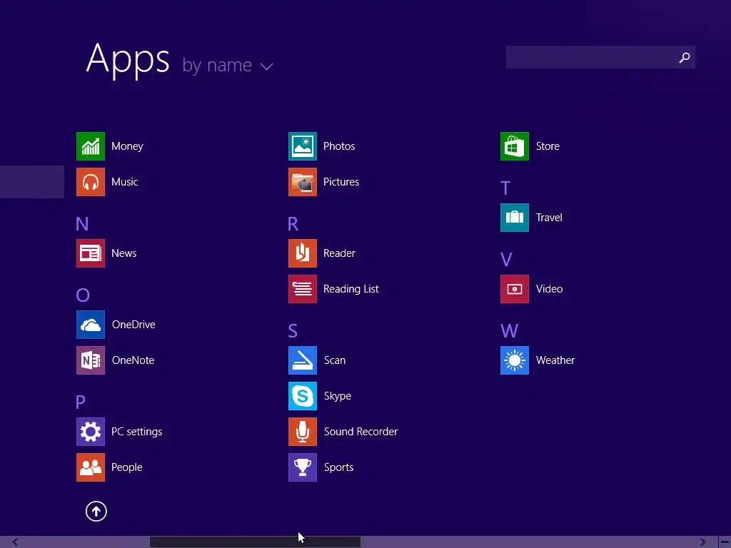Click the 'People' label text
Viewport: 731px width, 548px height.
127,467
